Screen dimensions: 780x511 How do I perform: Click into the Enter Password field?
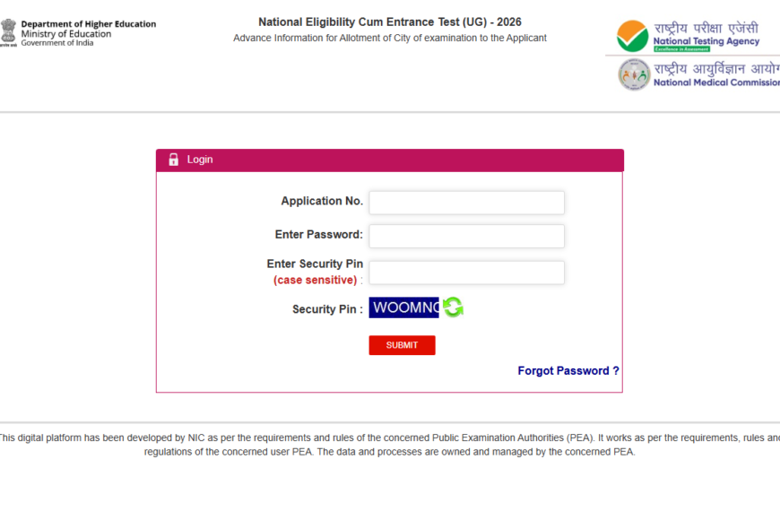click(x=466, y=236)
